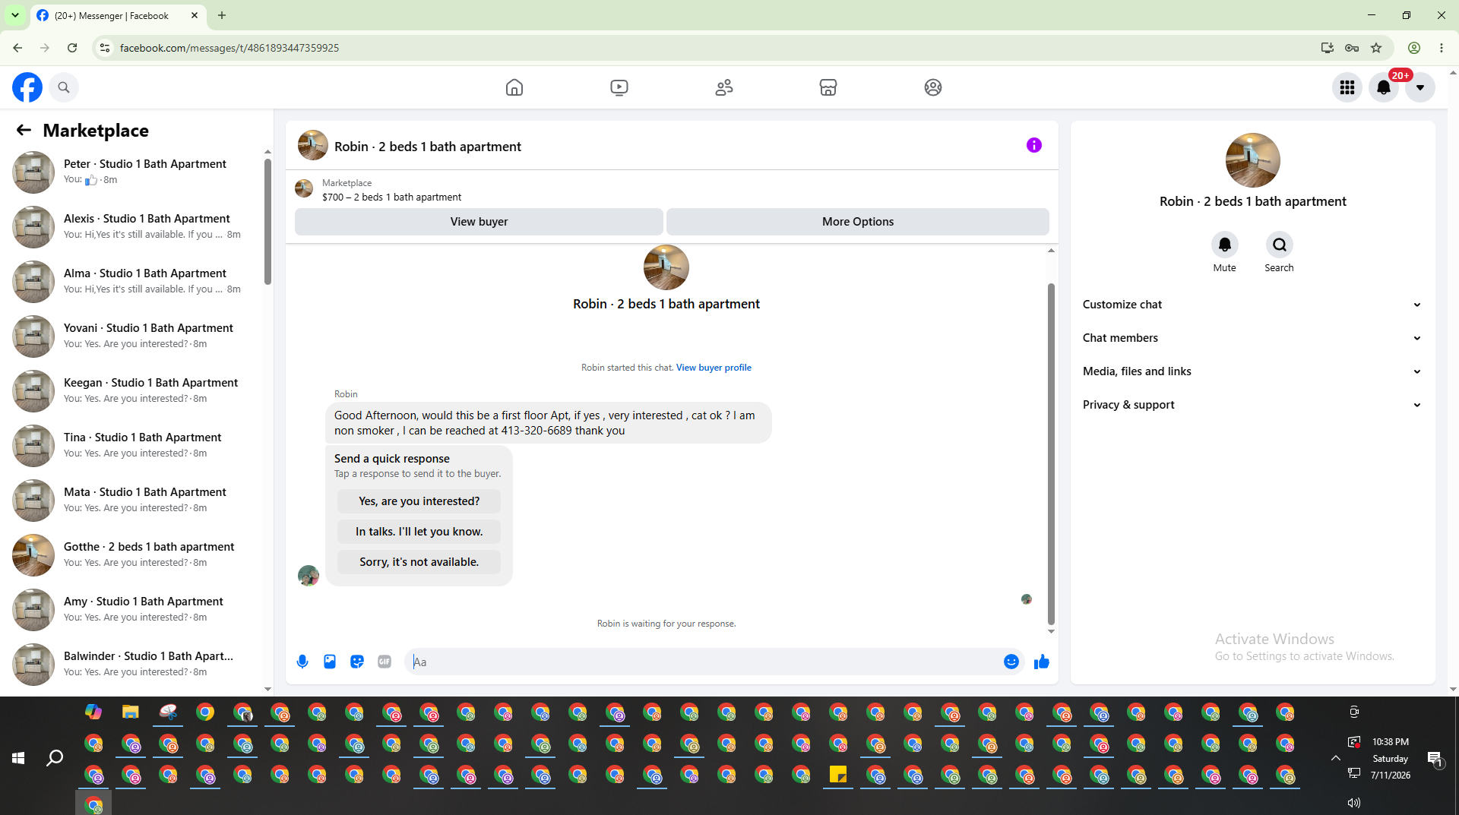Open Alexis's Studio 1 Bath Apartment chat

tap(135, 226)
